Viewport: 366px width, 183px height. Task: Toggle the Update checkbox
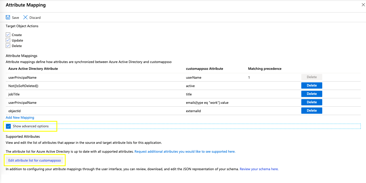click(8, 40)
